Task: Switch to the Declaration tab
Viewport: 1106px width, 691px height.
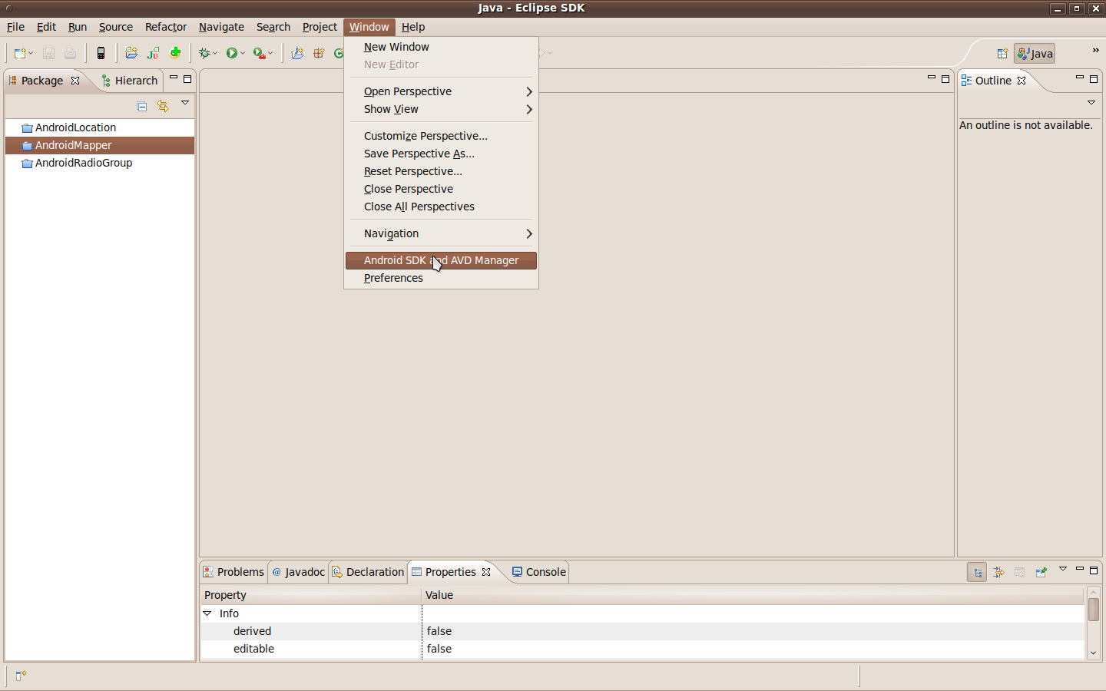Action: point(368,572)
